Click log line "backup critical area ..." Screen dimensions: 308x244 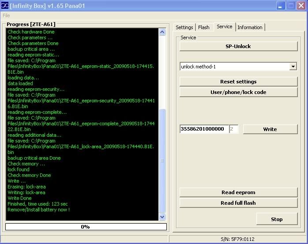[31, 49]
